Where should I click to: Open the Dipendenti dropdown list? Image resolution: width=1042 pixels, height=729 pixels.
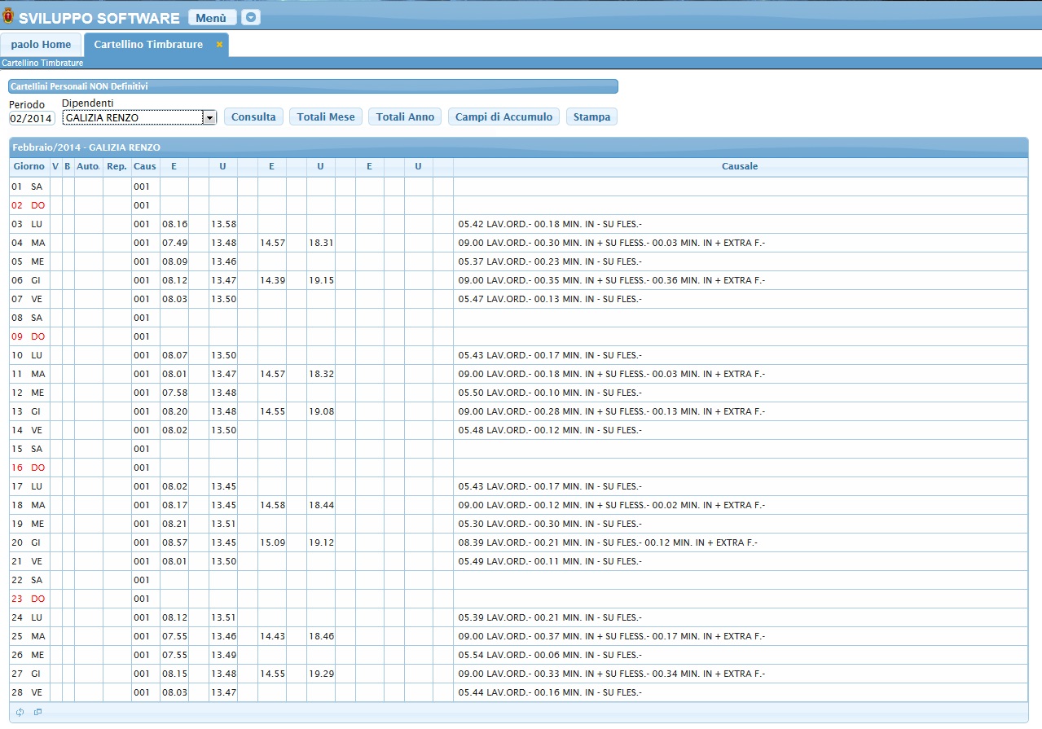coord(209,117)
